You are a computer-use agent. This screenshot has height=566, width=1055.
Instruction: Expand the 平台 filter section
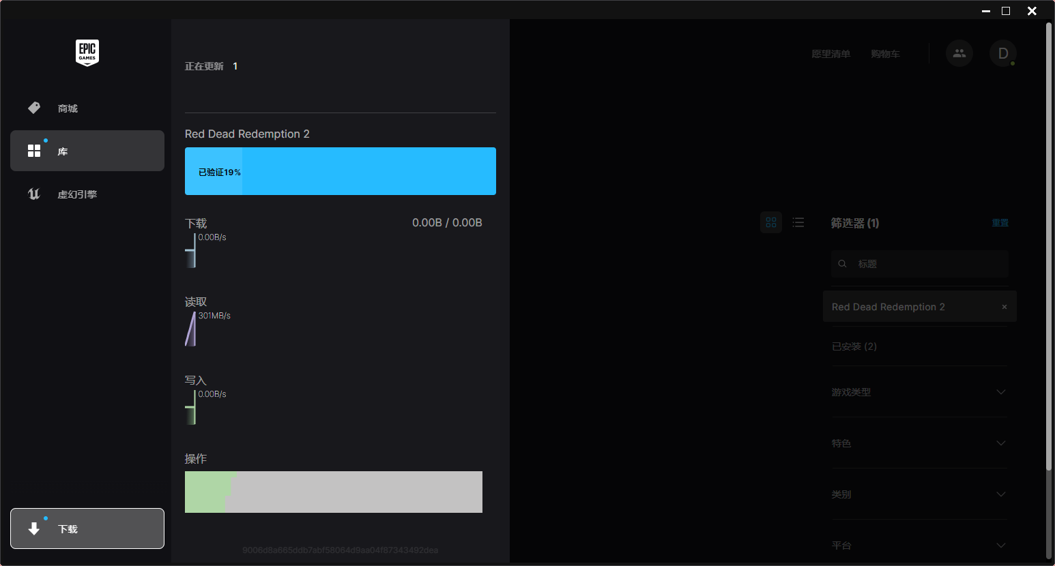(1001, 545)
